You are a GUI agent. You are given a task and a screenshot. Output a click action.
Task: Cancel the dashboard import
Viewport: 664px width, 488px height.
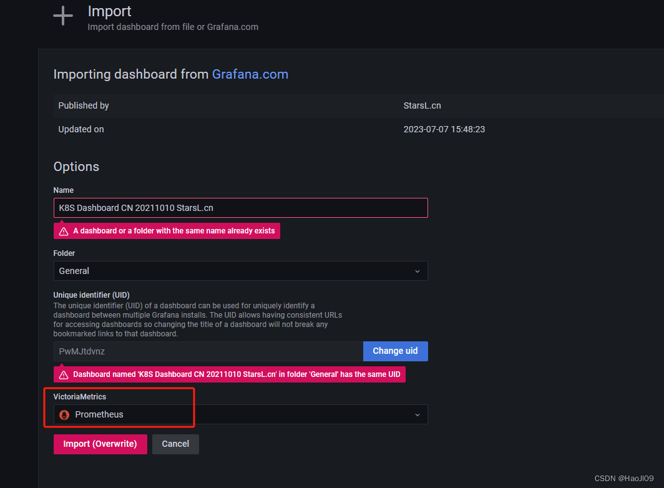point(175,444)
